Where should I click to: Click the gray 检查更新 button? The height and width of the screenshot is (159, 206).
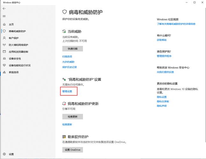72,117
